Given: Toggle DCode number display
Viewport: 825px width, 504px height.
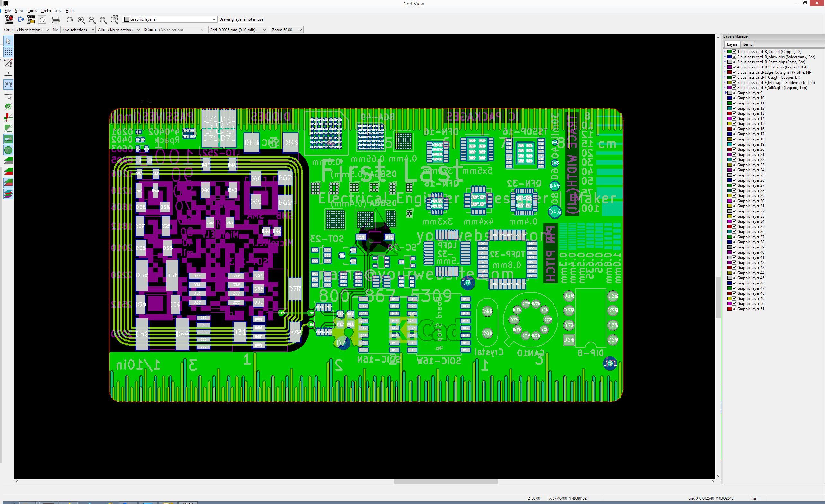Looking at the screenshot, I should point(8,150).
